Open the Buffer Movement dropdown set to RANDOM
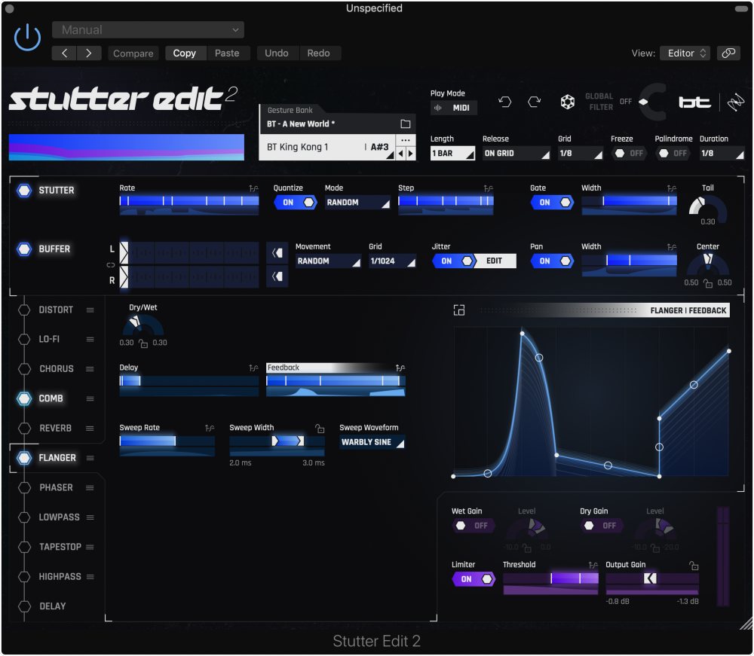This screenshot has width=754, height=656. point(329,261)
